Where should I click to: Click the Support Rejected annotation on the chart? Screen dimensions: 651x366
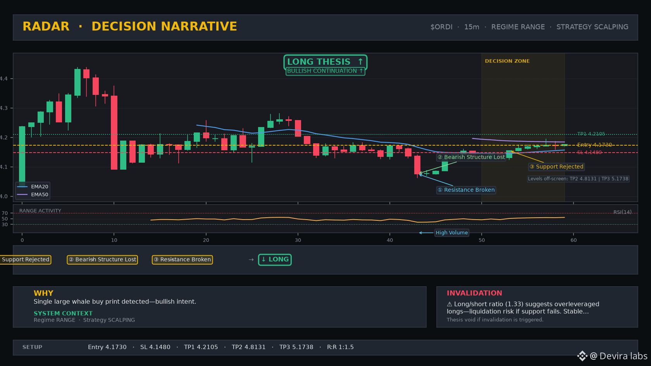tap(556, 167)
